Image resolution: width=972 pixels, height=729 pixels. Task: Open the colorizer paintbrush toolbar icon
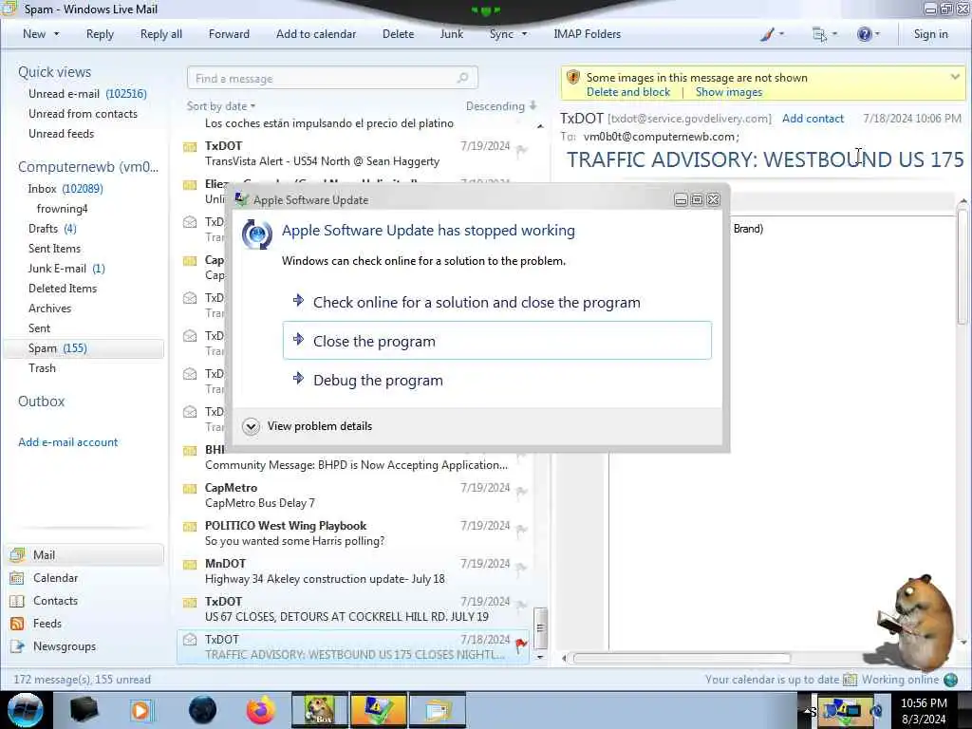click(767, 35)
